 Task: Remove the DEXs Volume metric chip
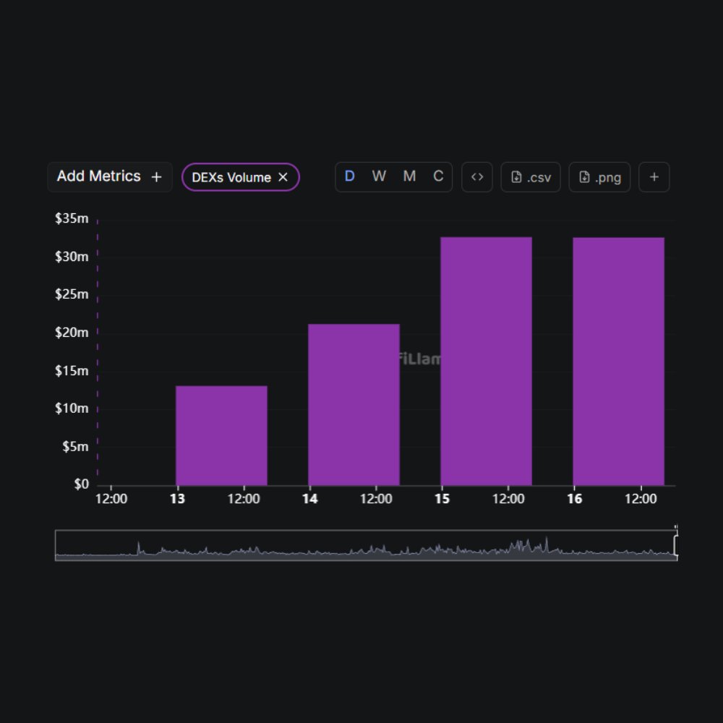click(x=283, y=177)
